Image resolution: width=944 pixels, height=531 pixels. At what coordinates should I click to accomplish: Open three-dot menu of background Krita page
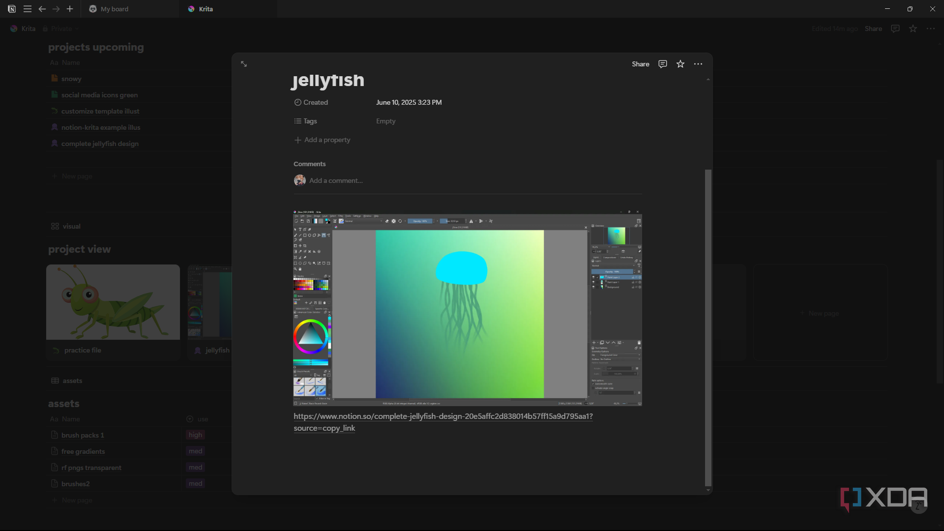[x=931, y=29]
